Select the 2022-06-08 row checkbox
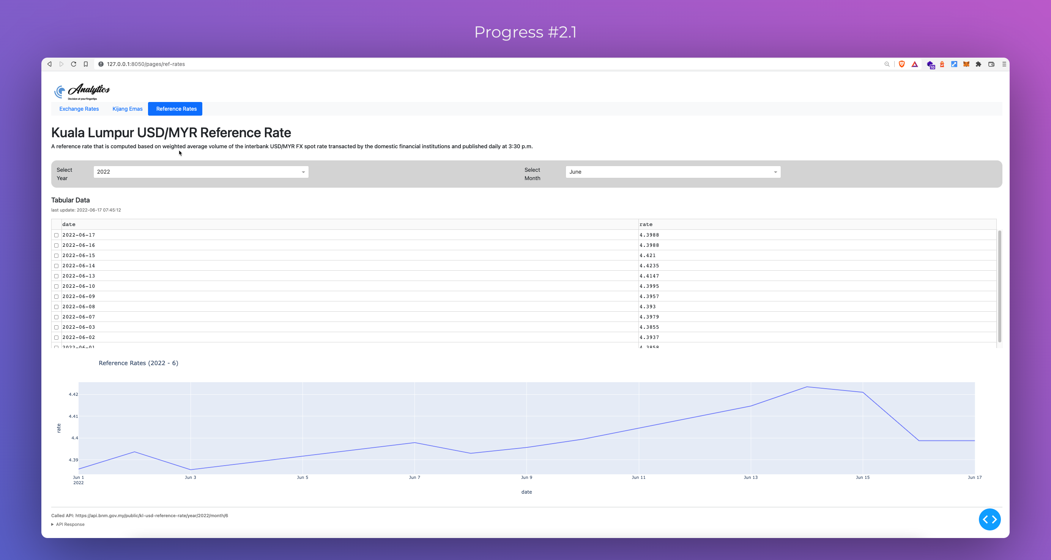The width and height of the screenshot is (1051, 560). pos(56,307)
